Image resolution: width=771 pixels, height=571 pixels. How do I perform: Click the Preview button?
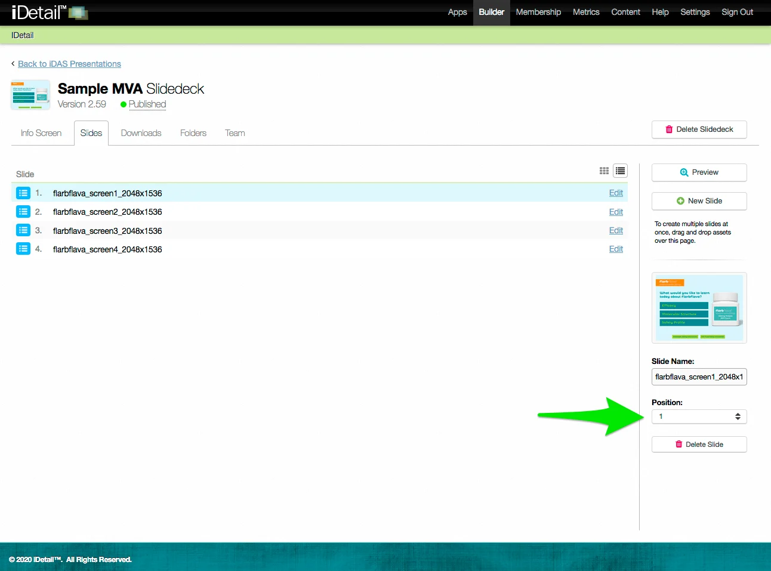point(699,172)
